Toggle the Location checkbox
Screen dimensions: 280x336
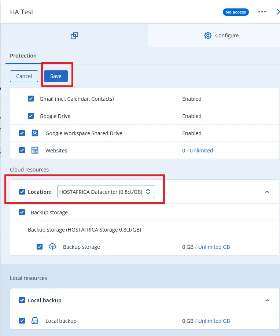point(22,192)
